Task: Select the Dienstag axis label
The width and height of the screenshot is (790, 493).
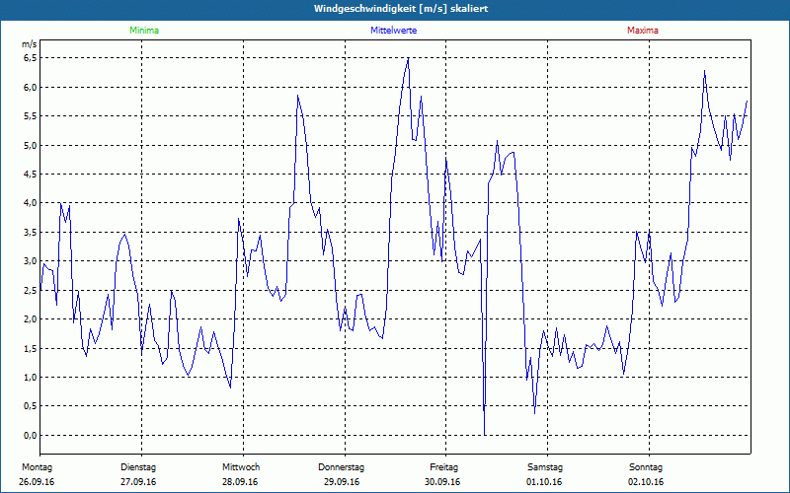Action: click(x=138, y=467)
